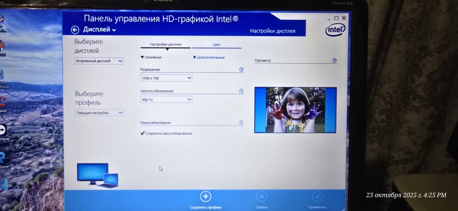Click the help icon beside Просмотр

point(334,61)
